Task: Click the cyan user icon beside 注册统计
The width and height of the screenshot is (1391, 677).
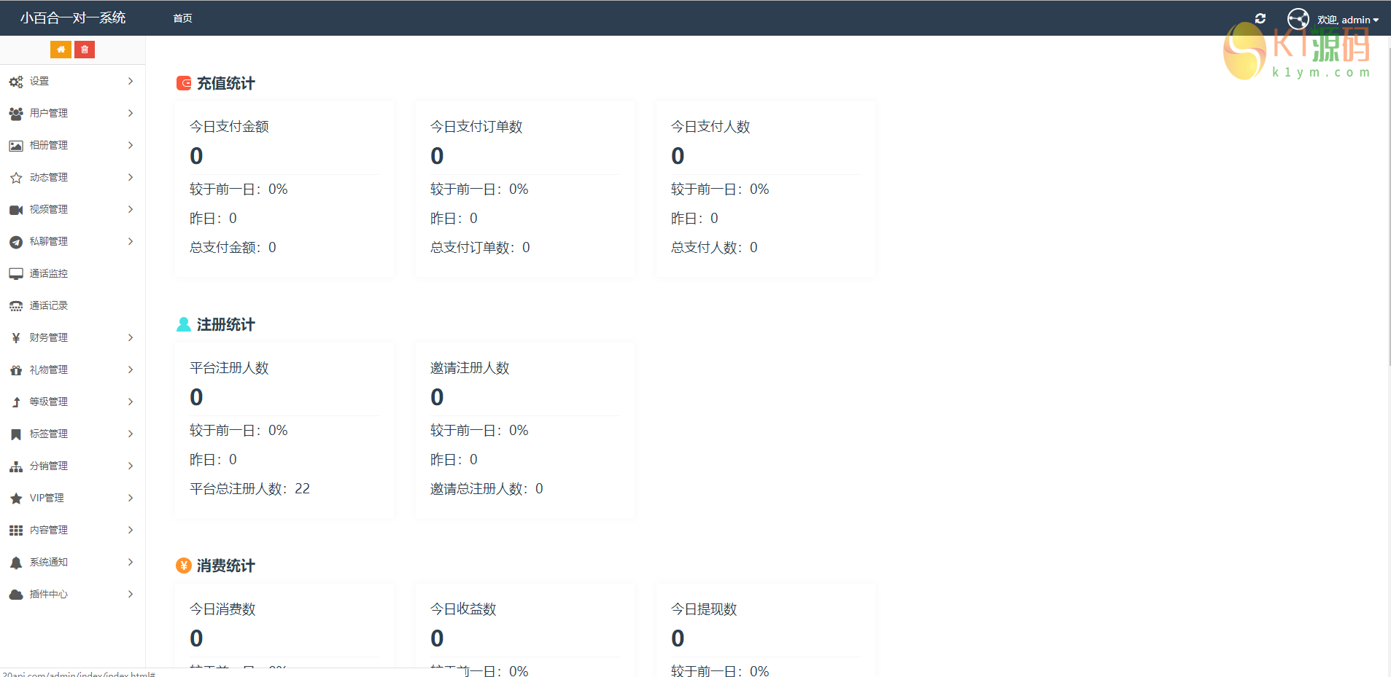Action: pos(184,324)
